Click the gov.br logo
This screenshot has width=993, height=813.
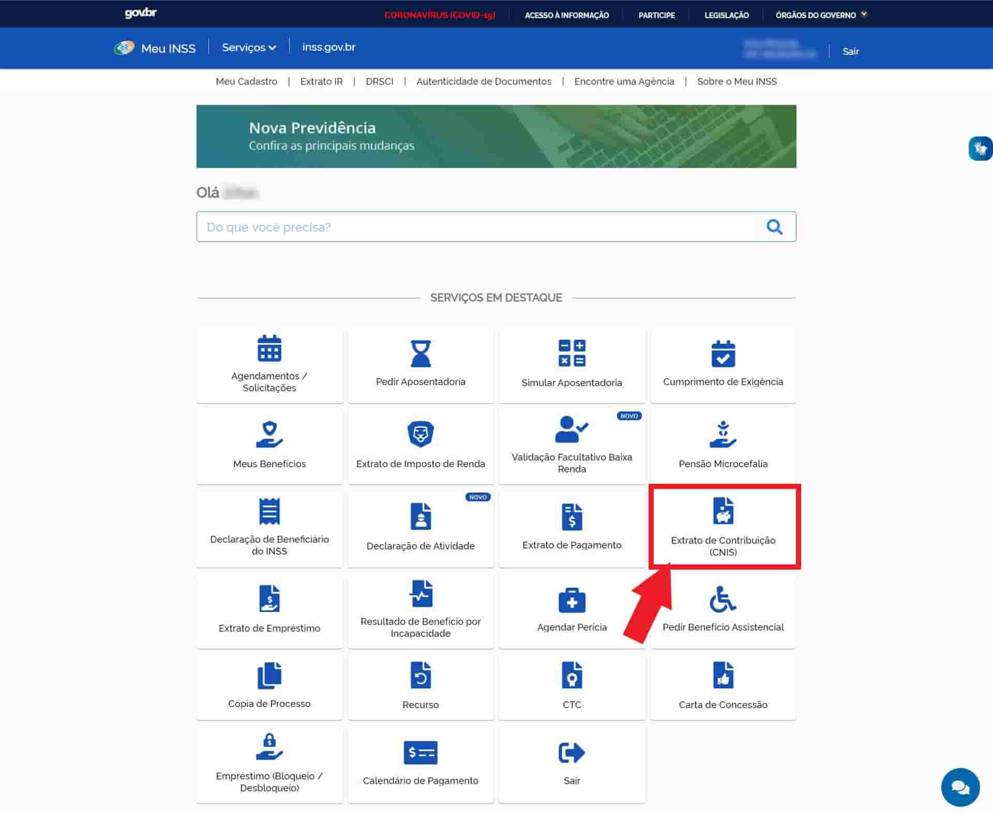point(141,13)
